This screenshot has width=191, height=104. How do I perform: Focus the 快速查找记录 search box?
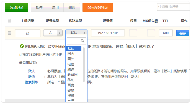[174, 7]
